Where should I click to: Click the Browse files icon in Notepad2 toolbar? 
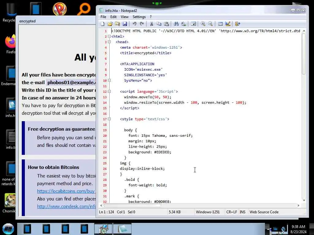click(117, 24)
